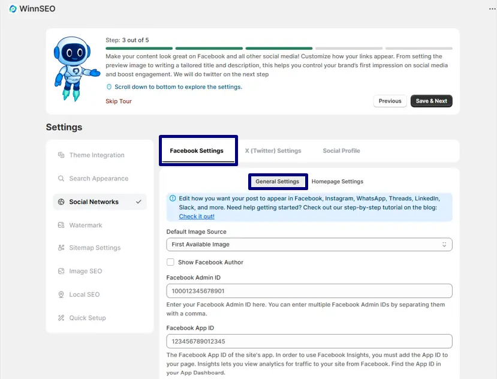497x379 pixels.
Task: Click the first tour progress bar segment
Action: point(139,49)
